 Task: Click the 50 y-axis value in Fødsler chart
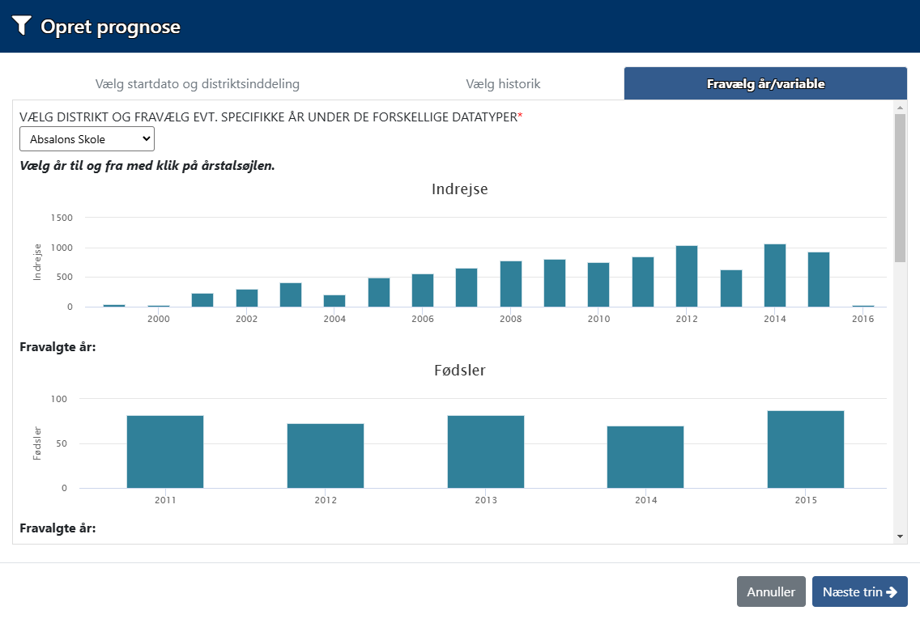click(62, 443)
